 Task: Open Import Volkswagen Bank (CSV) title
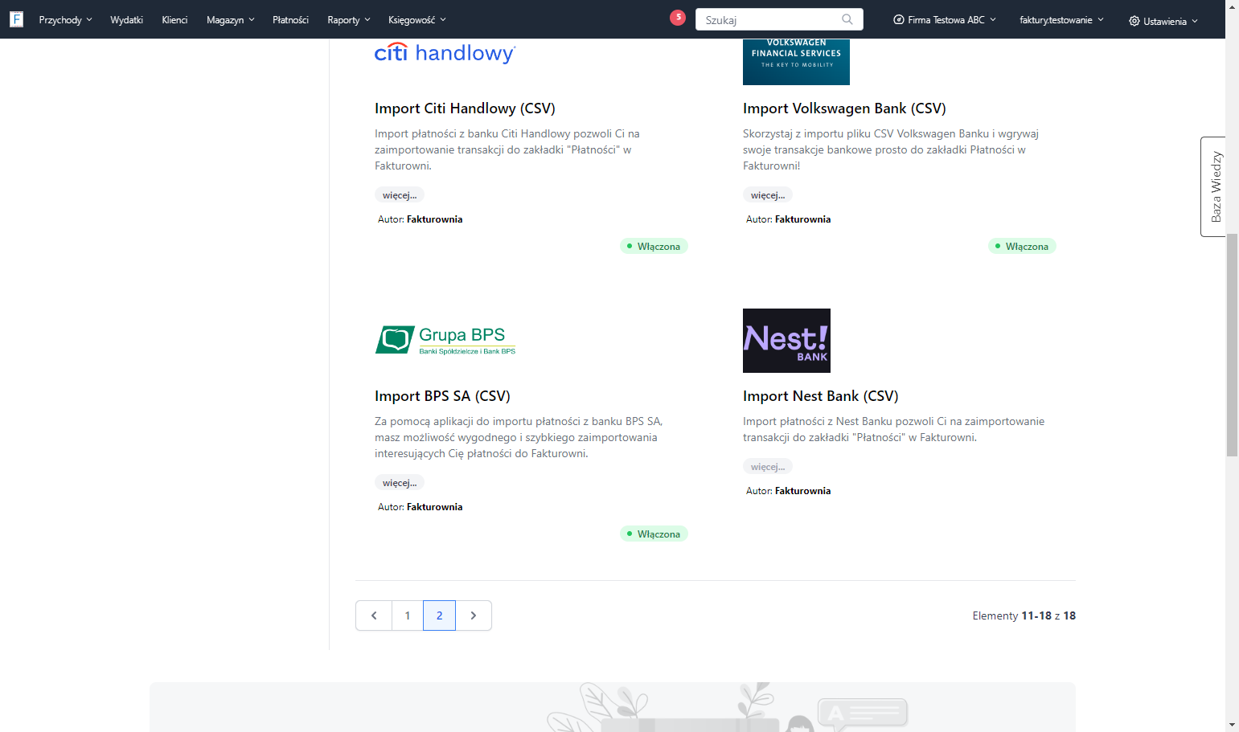point(844,108)
